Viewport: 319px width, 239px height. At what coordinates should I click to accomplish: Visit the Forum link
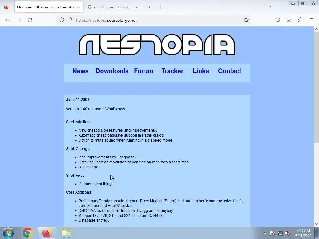pos(144,71)
